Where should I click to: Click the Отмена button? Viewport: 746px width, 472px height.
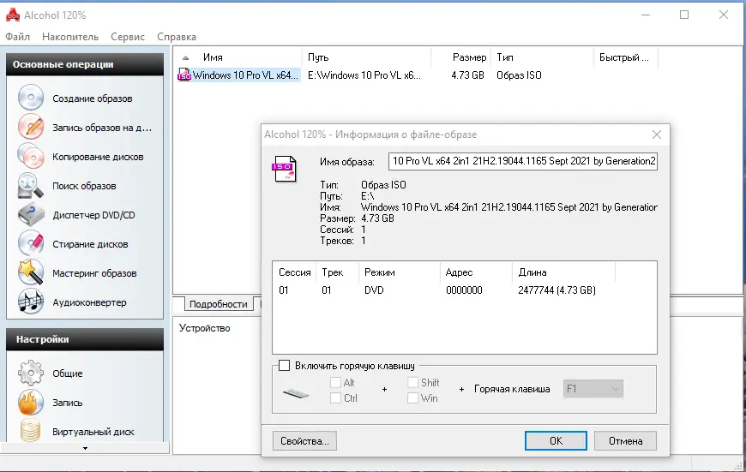pyautogui.click(x=625, y=440)
